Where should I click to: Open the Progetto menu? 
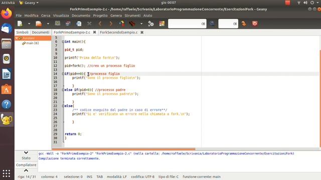point(100,15)
